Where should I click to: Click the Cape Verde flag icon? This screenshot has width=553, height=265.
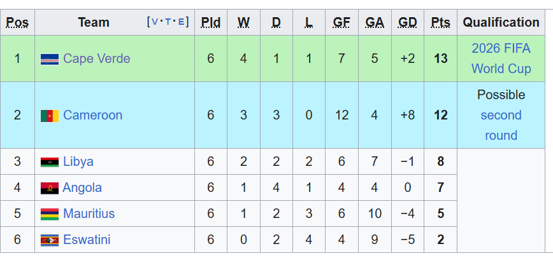[49, 59]
